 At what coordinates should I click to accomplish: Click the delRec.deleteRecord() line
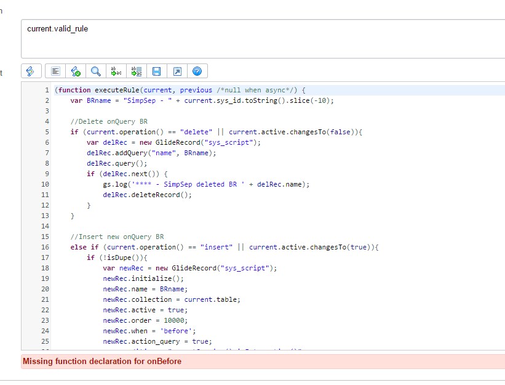pyautogui.click(x=147, y=195)
